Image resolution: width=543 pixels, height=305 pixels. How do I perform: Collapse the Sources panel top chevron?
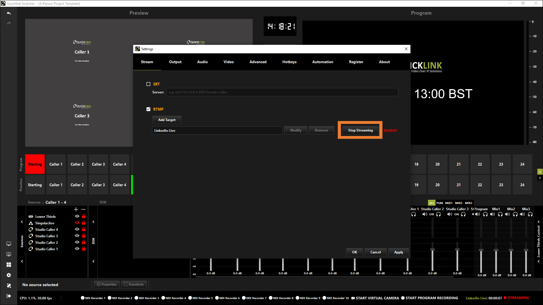[x=22, y=222]
